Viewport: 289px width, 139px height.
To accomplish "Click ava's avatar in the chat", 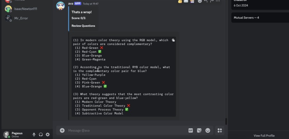I will [61, 6].
